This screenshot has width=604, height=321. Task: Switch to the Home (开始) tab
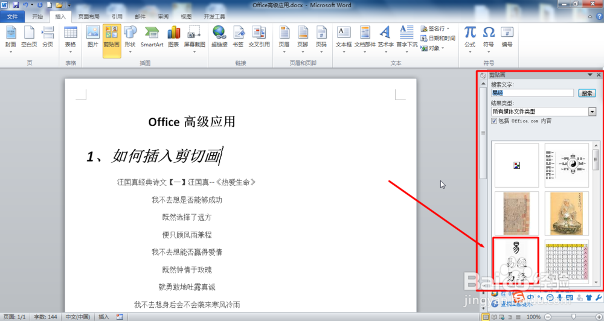(37, 16)
